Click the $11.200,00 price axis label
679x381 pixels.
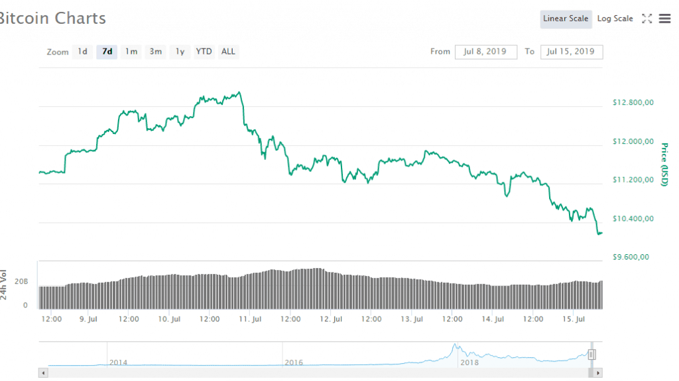pos(633,180)
